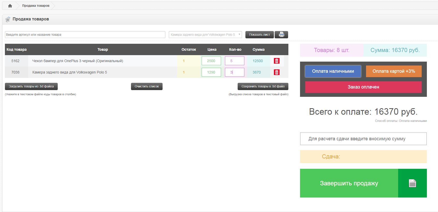Click Очистить список button

pos(147,86)
